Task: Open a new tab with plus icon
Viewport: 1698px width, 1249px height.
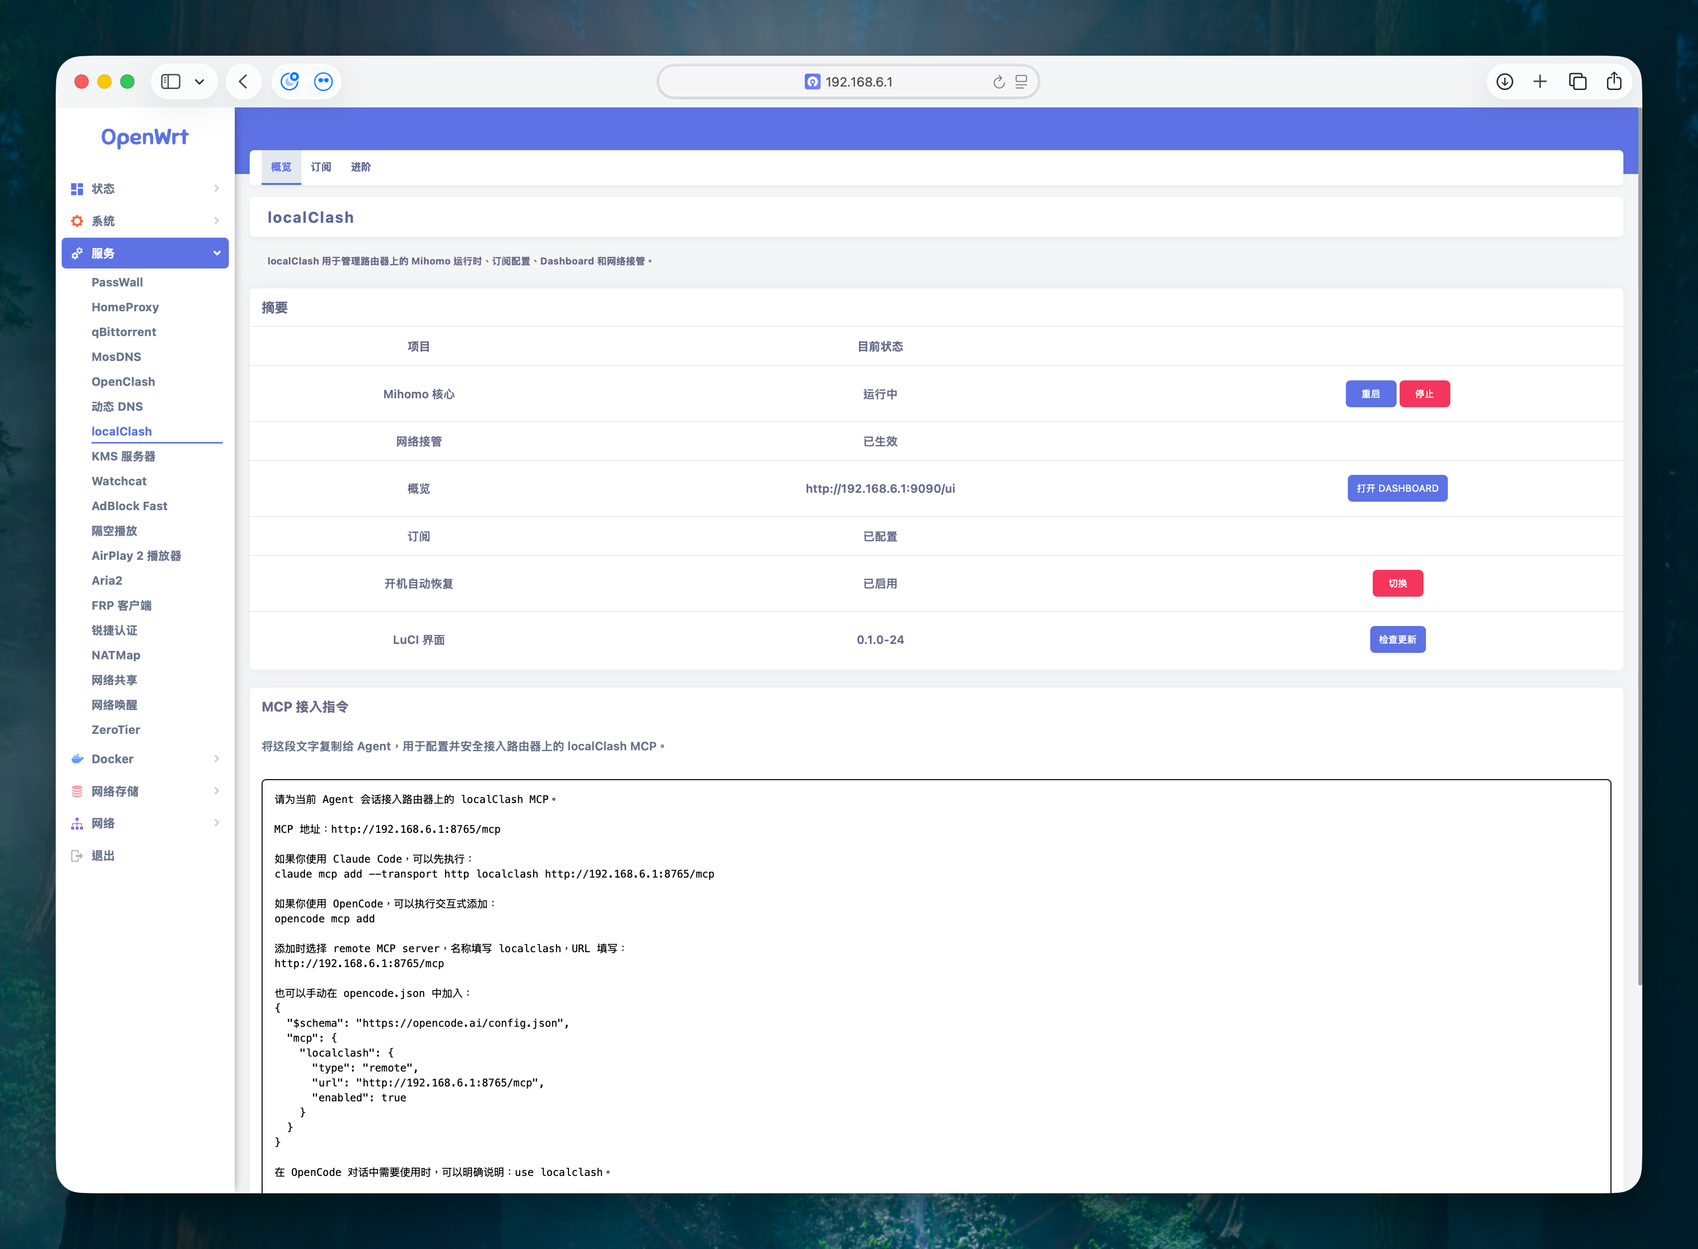Action: (x=1540, y=82)
